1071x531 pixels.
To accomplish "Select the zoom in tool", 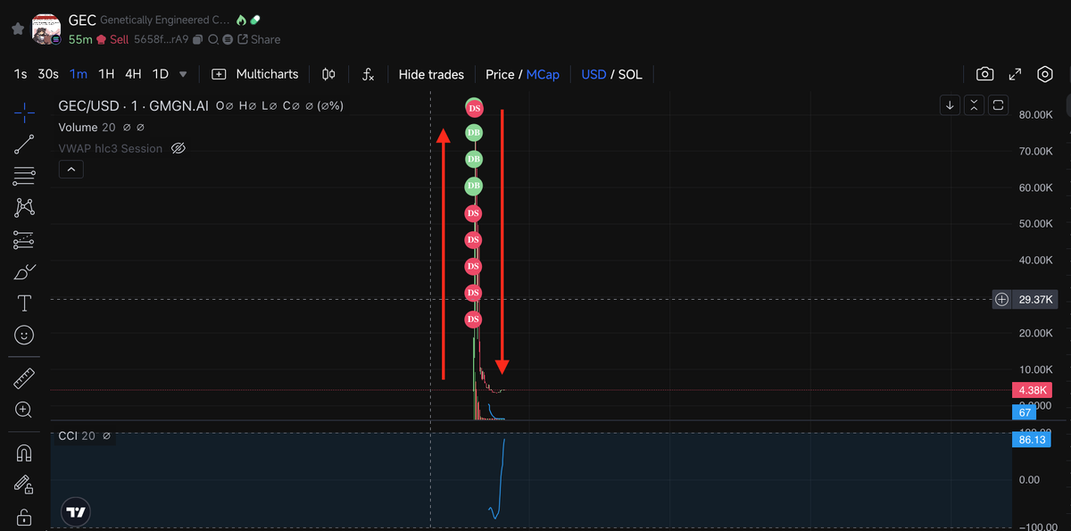I will pos(24,410).
